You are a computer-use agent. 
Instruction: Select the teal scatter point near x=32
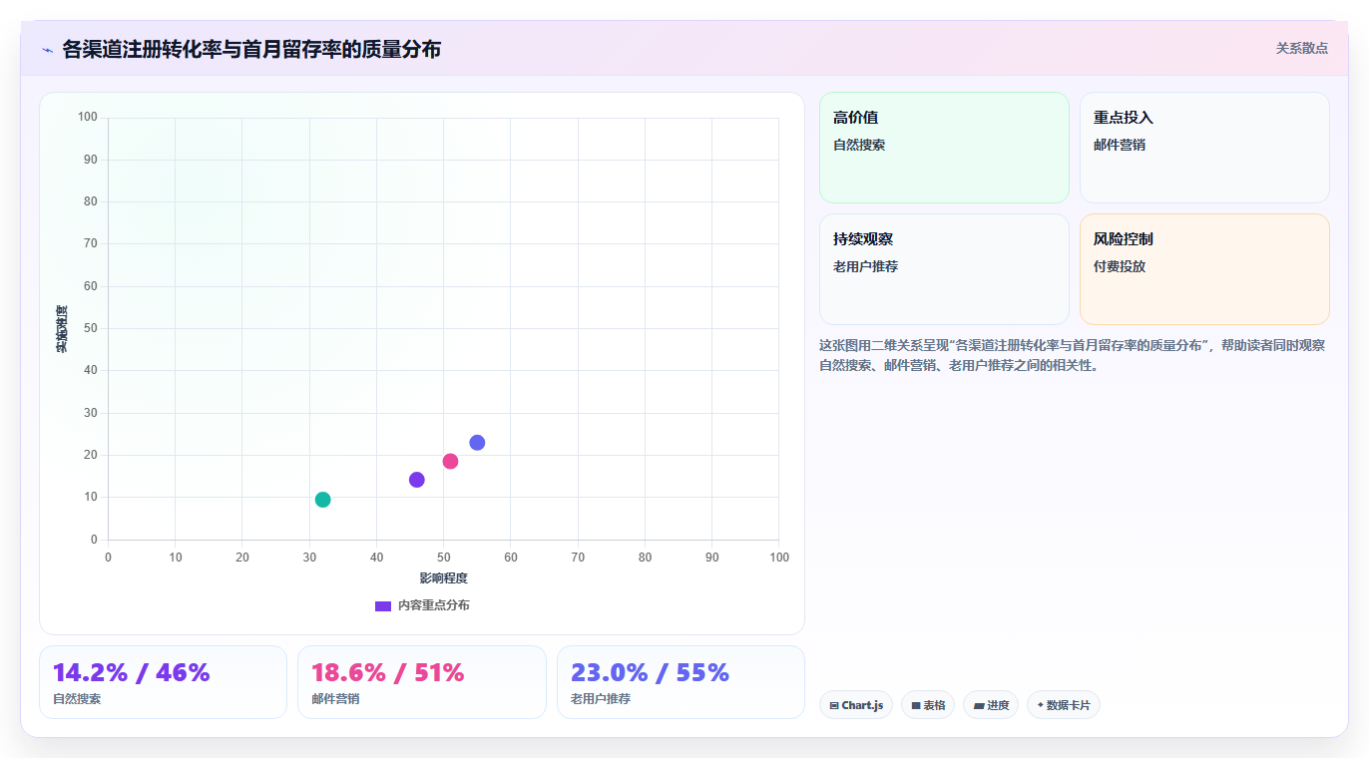[x=322, y=500]
